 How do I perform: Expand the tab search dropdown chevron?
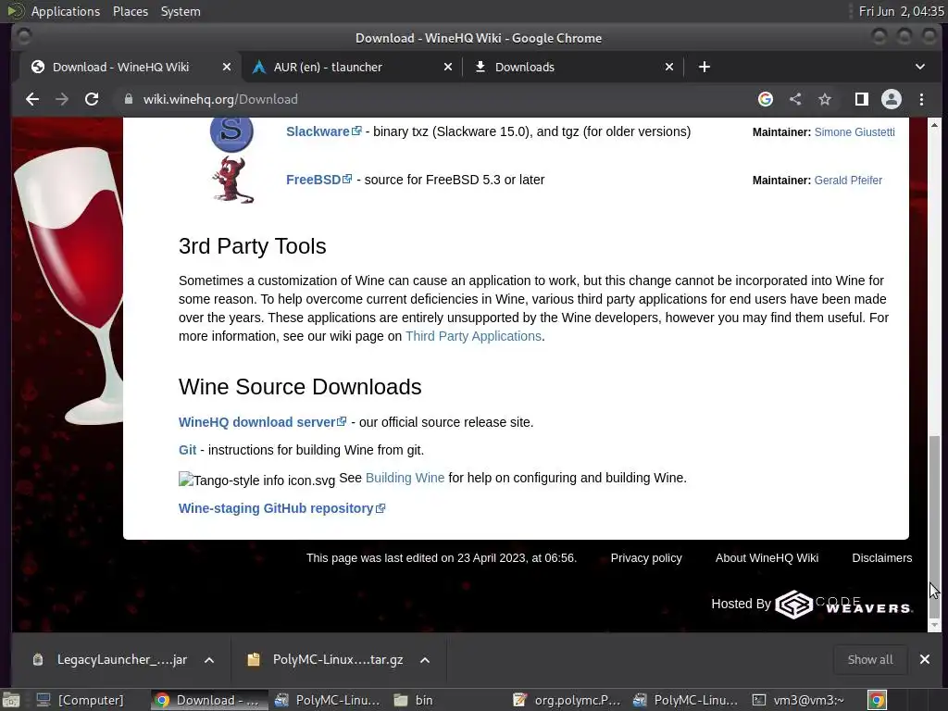click(920, 67)
